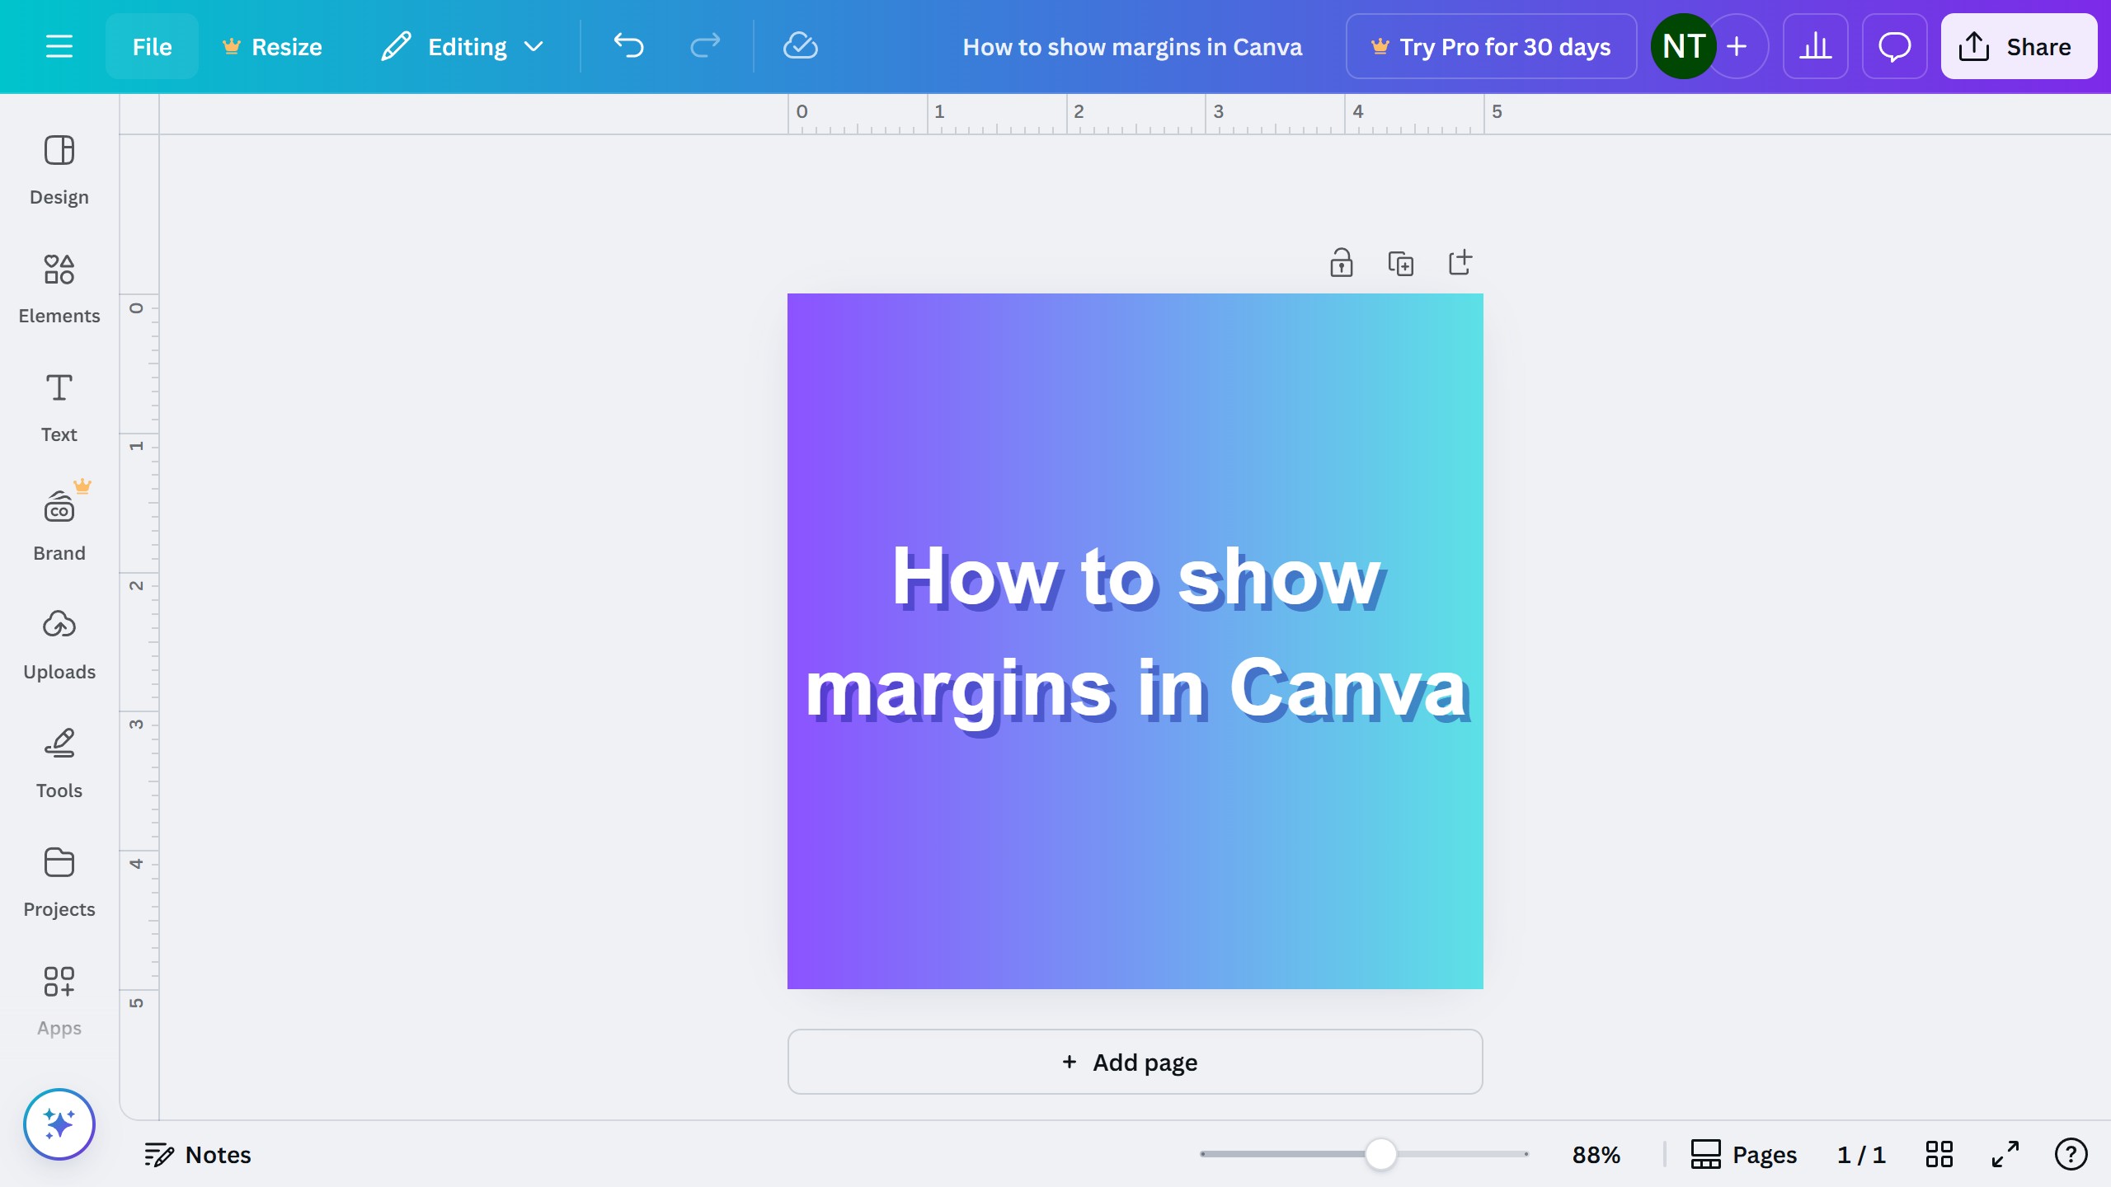Toggle grid view of pages
Viewport: 2111px width, 1187px height.
pyautogui.click(x=1939, y=1154)
